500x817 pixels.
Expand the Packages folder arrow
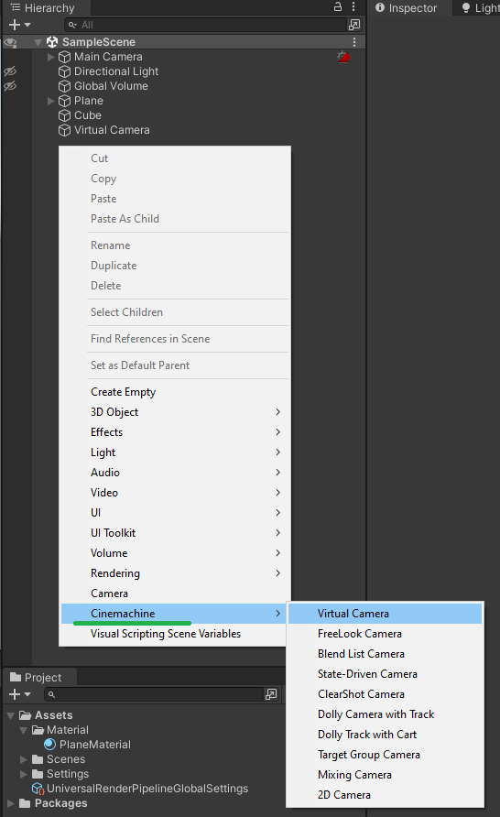click(x=10, y=803)
